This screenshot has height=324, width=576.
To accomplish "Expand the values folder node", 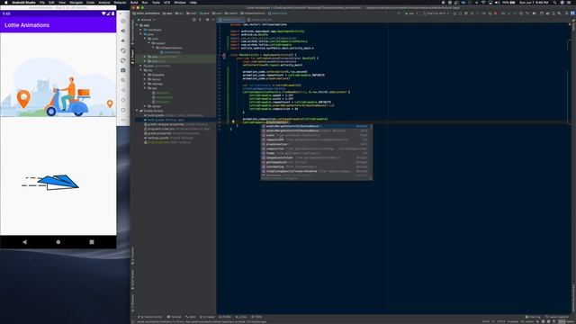I will (x=145, y=106).
